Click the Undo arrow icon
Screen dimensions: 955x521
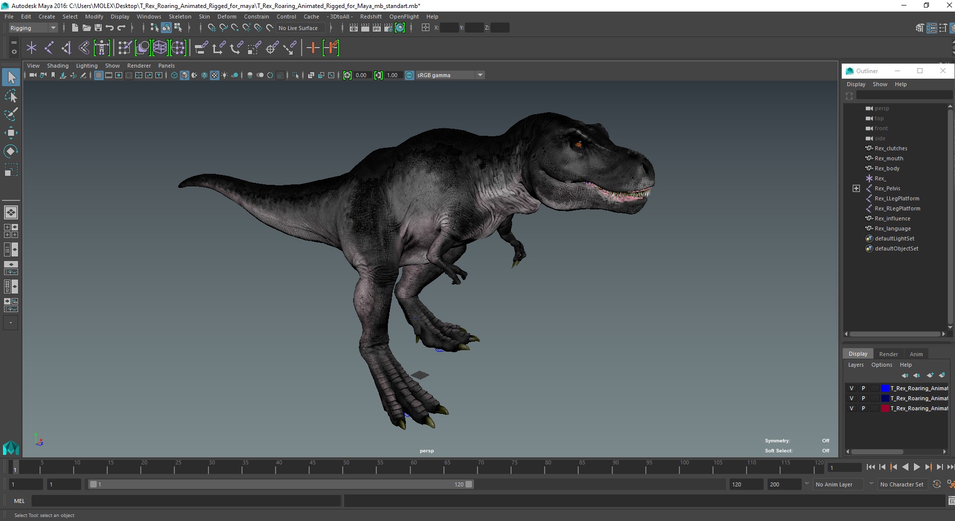point(110,28)
